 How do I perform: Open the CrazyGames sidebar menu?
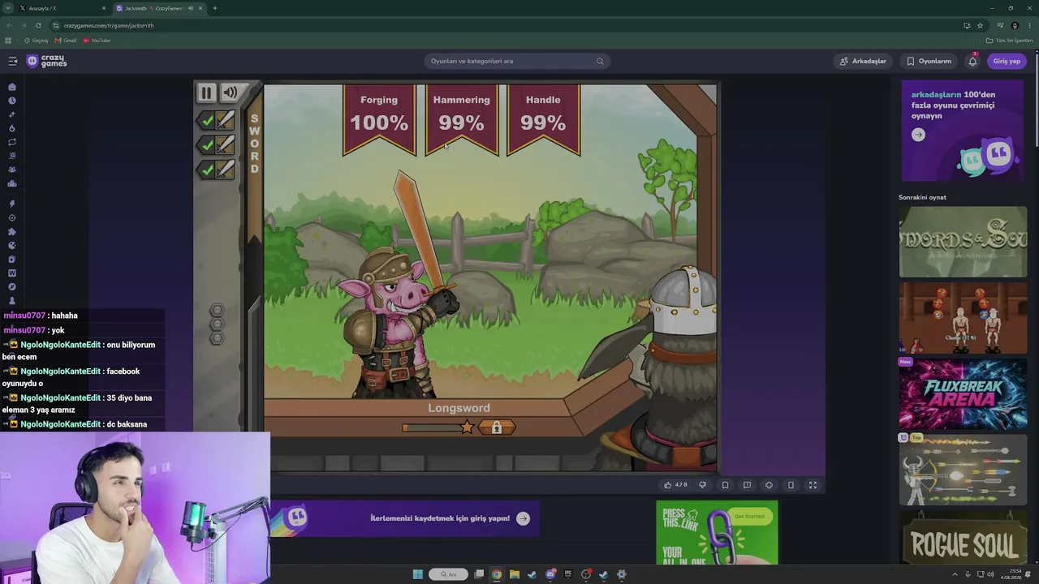[x=13, y=61]
